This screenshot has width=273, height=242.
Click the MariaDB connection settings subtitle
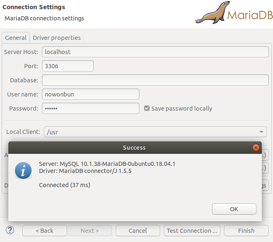click(44, 18)
